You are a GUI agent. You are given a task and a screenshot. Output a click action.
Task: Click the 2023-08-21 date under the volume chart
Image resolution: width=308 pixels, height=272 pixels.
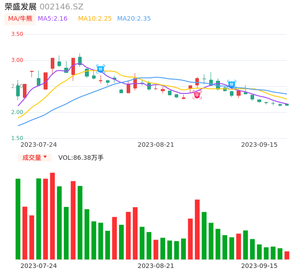click(156, 266)
